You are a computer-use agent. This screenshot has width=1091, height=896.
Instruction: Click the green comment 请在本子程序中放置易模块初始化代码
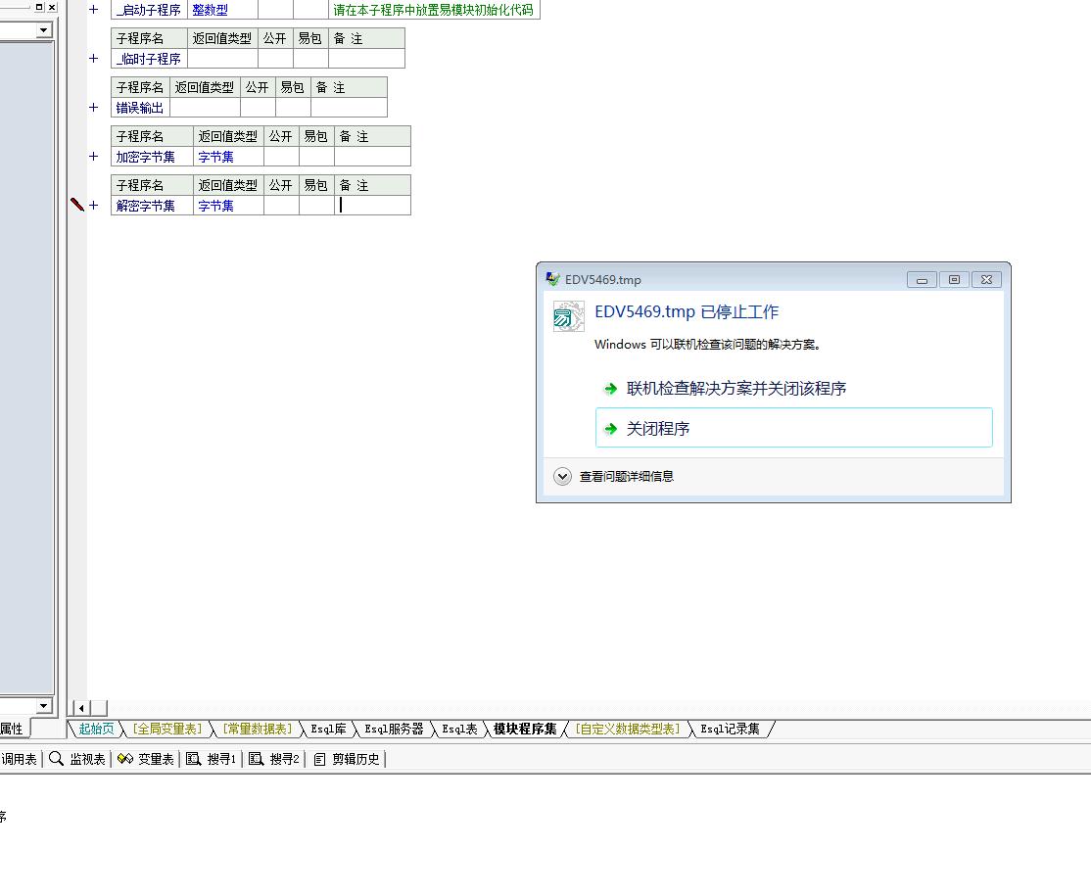click(433, 10)
